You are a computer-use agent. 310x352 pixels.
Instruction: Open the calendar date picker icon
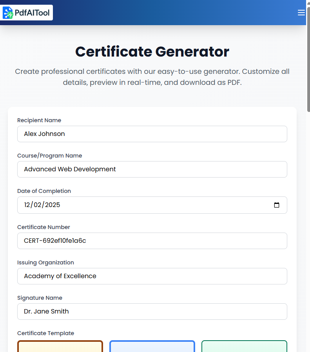[x=277, y=205]
